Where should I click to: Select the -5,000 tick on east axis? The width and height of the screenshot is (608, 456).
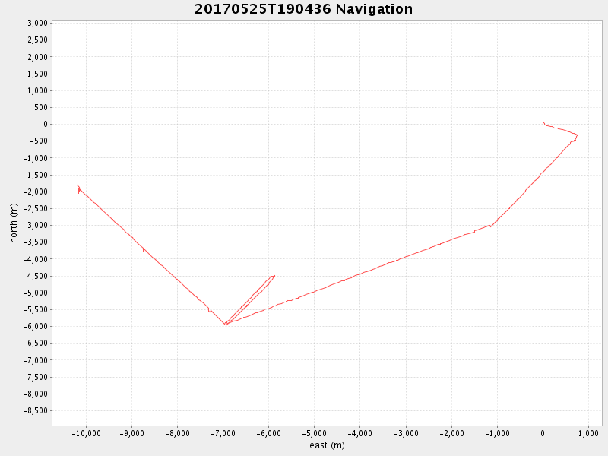[x=314, y=433]
